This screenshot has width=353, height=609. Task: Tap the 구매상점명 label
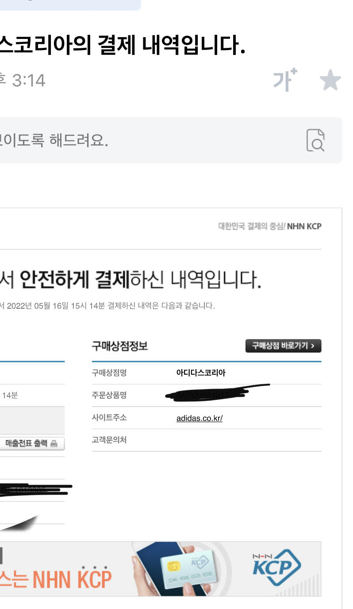coord(109,373)
